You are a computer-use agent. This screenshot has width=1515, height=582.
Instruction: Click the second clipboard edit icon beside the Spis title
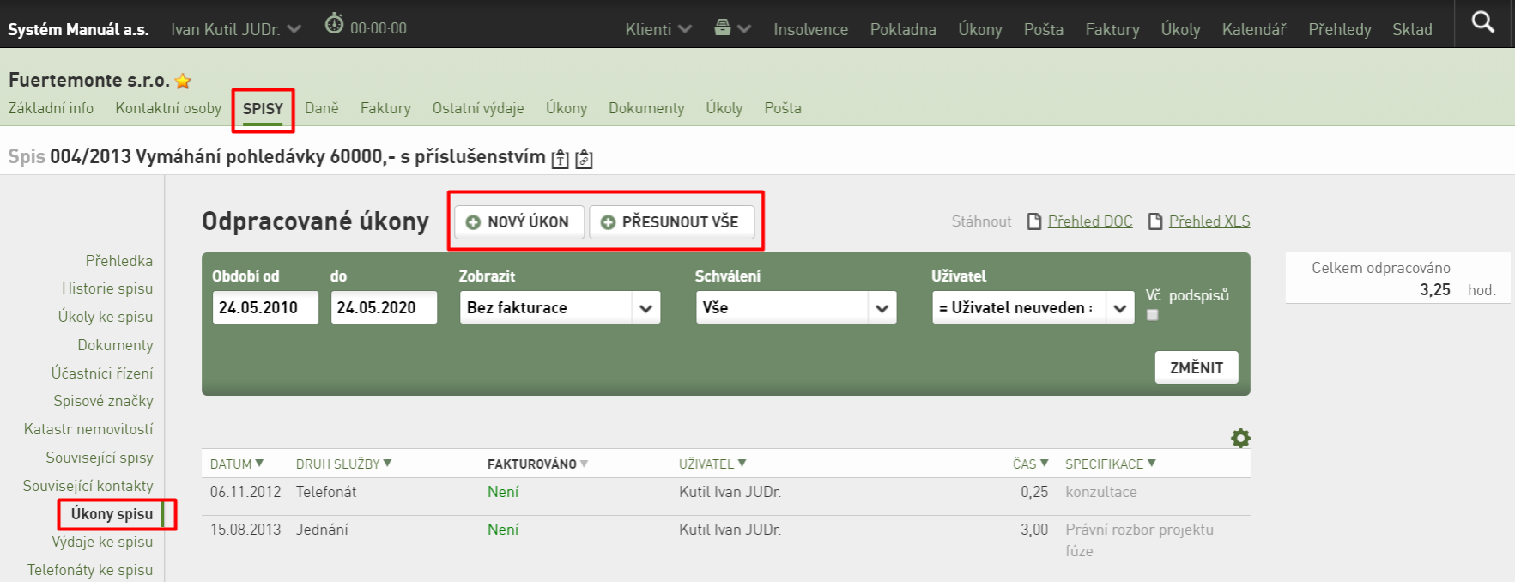(x=584, y=159)
